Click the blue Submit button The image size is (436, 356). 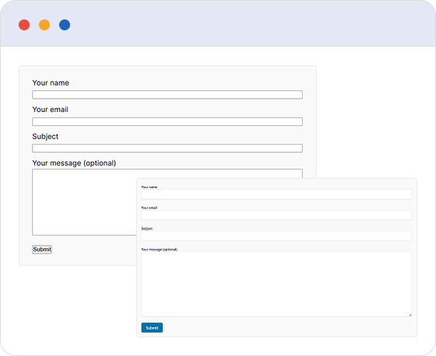[x=152, y=328]
